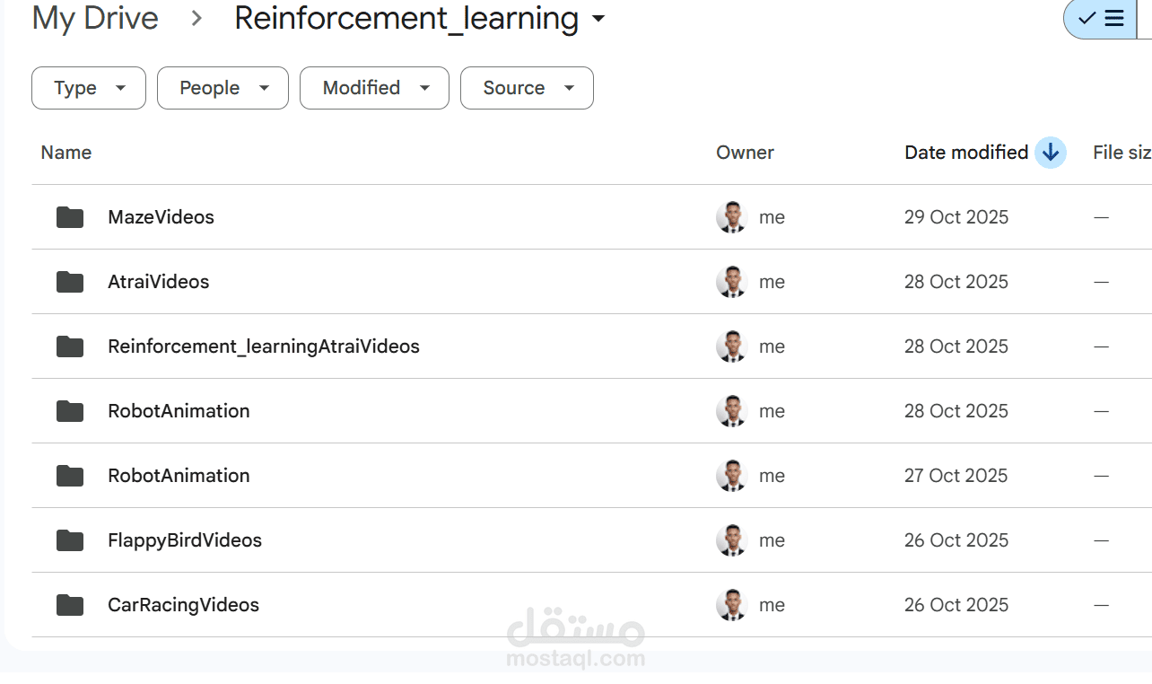Screen dimensions: 1152x684
Task: Click owner avatar in MazeVideos row
Action: click(x=732, y=217)
